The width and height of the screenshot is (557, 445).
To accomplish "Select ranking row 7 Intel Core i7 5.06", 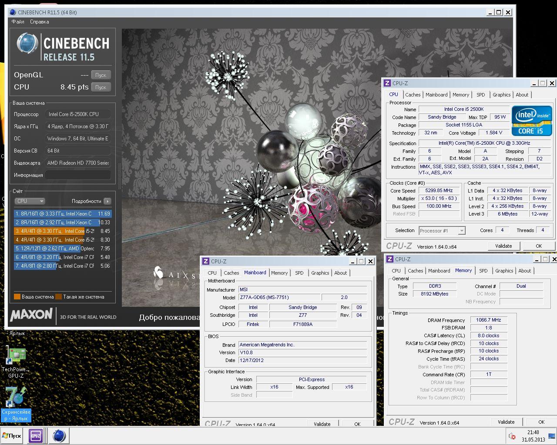I will click(x=63, y=266).
